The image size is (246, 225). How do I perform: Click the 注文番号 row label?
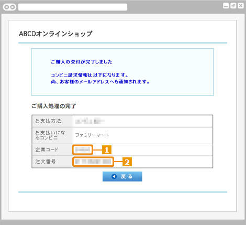(46, 162)
